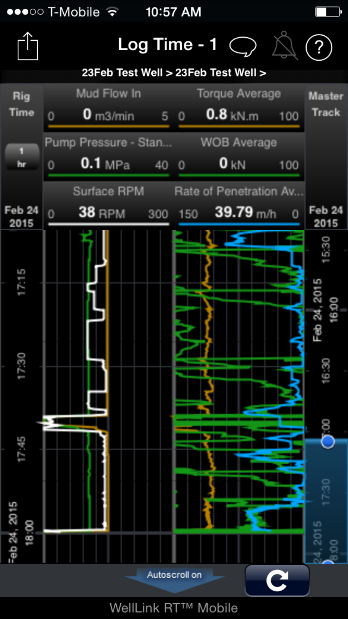This screenshot has width=348, height=619.
Task: Tap the Pump Pressure gauge panel
Action: [109, 157]
